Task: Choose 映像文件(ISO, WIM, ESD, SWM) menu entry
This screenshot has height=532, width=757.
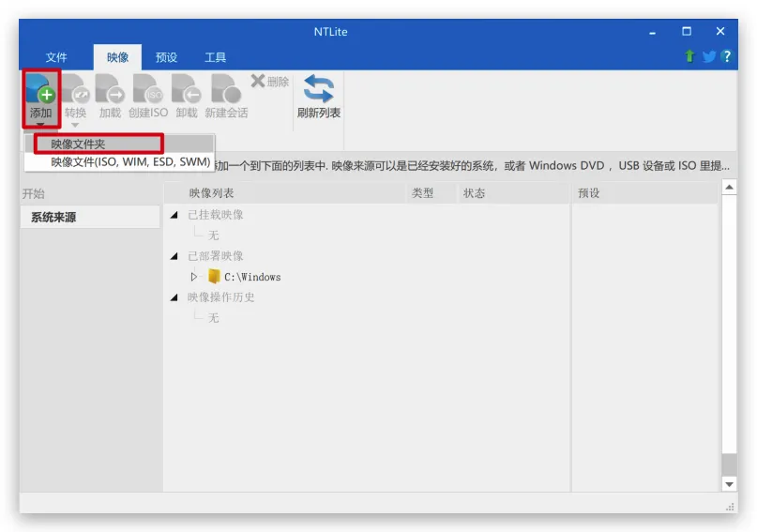Action: [119, 161]
